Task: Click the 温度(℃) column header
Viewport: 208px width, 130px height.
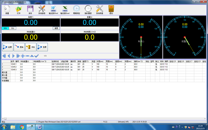Action: point(87,61)
